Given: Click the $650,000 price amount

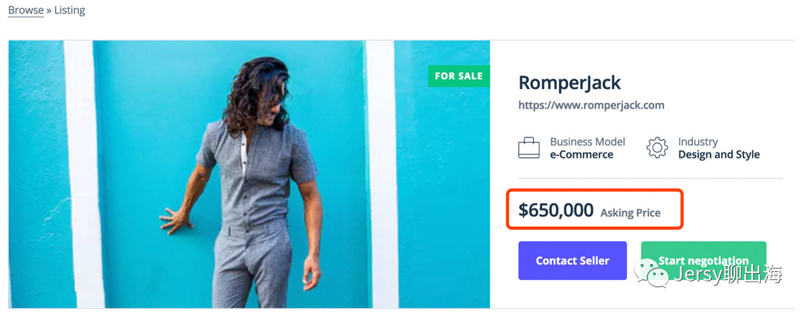Looking at the screenshot, I should [556, 210].
